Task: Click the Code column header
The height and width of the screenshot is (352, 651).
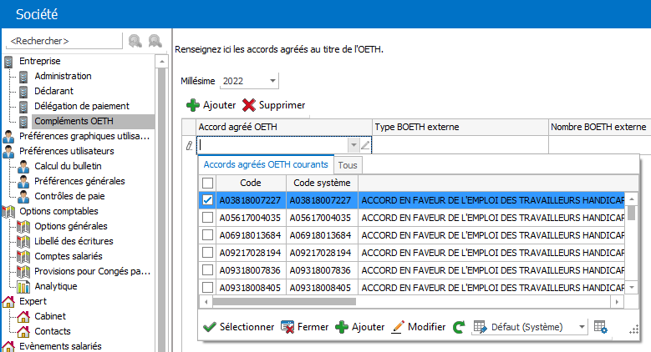Action: click(251, 183)
